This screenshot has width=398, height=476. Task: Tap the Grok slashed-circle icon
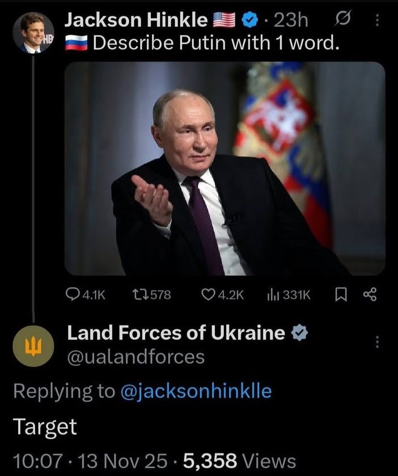click(342, 19)
